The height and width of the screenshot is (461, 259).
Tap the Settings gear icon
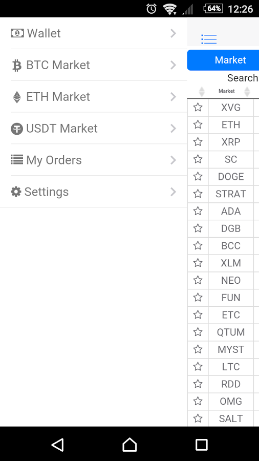coord(16,192)
